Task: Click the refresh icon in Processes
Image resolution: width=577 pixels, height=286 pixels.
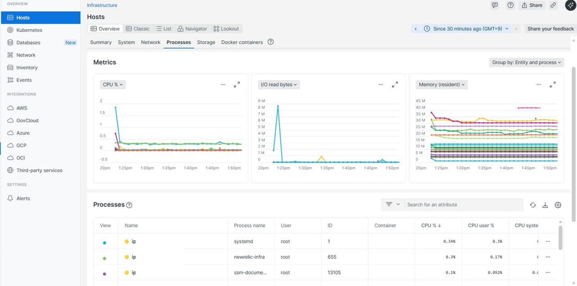Action: point(533,205)
